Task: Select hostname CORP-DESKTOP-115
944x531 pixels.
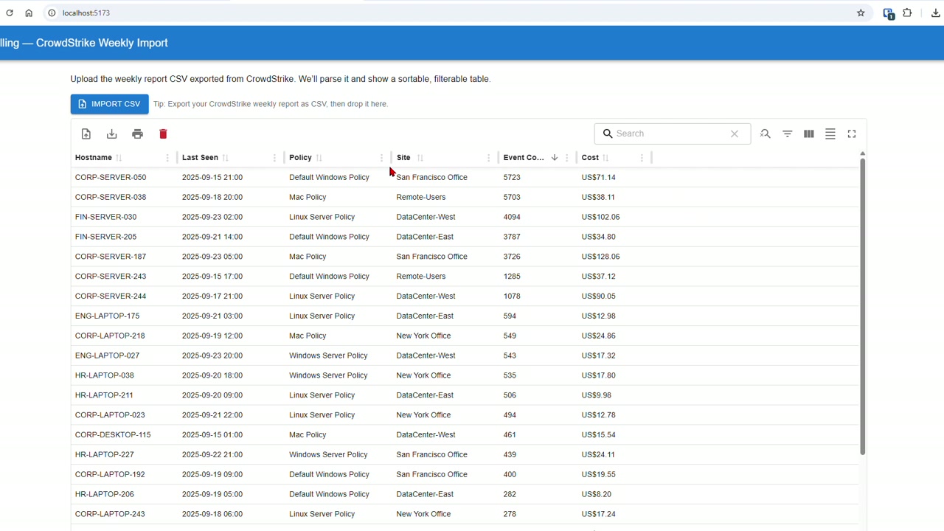Action: pyautogui.click(x=113, y=434)
